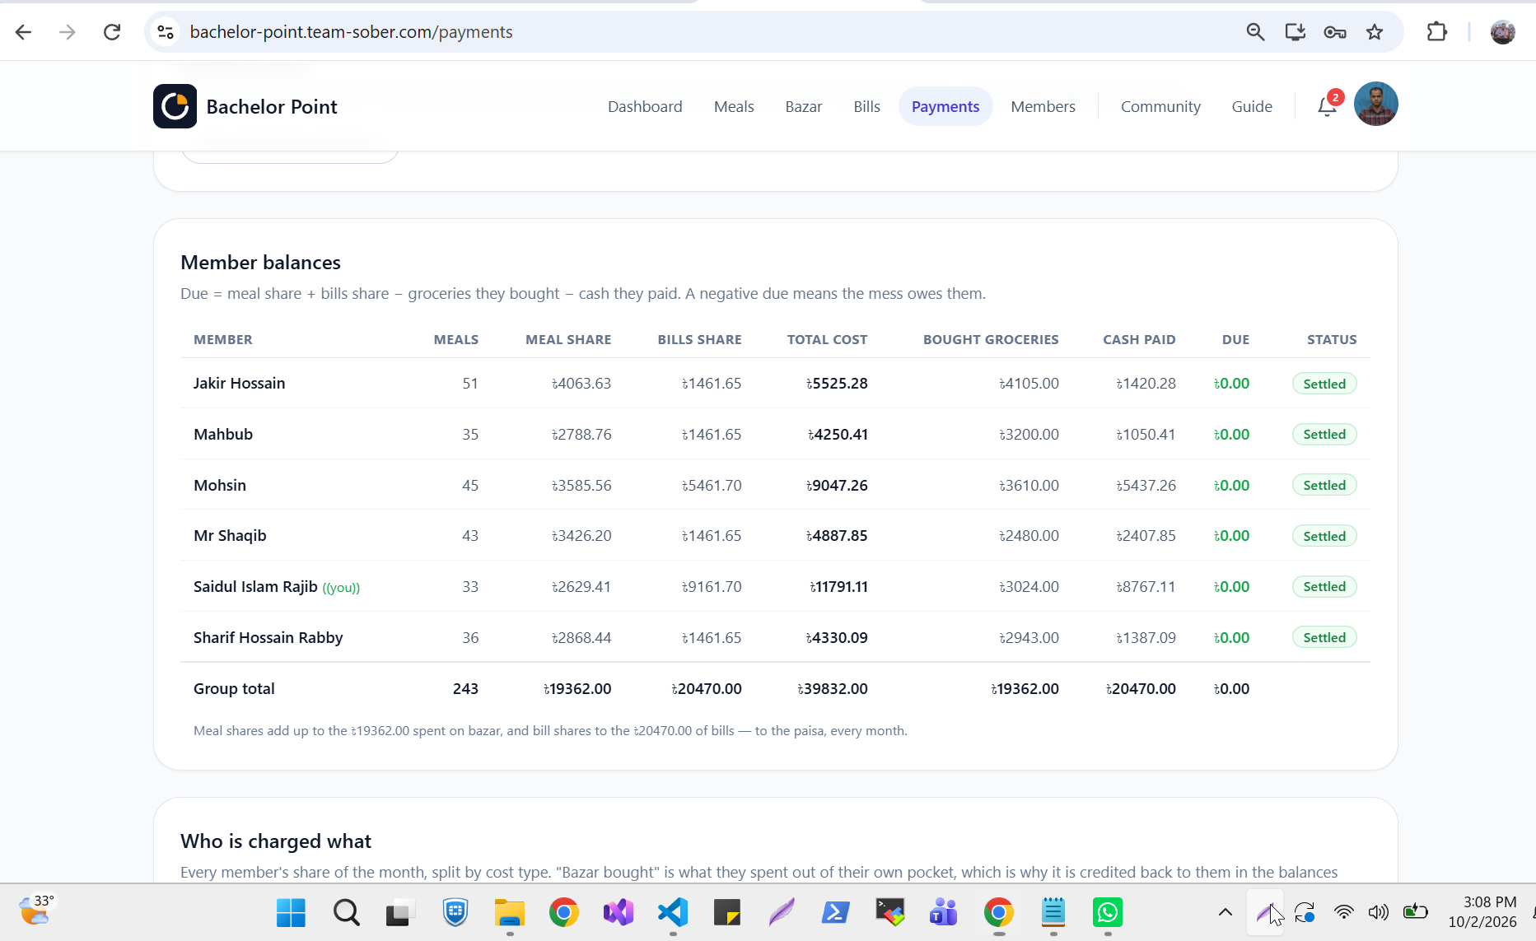View site information icon beside URL
Screen dimensions: 1536x941
click(166, 32)
